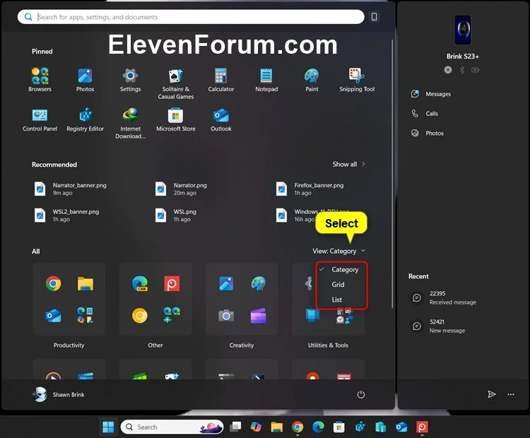Open the Creativity category label

click(x=242, y=345)
